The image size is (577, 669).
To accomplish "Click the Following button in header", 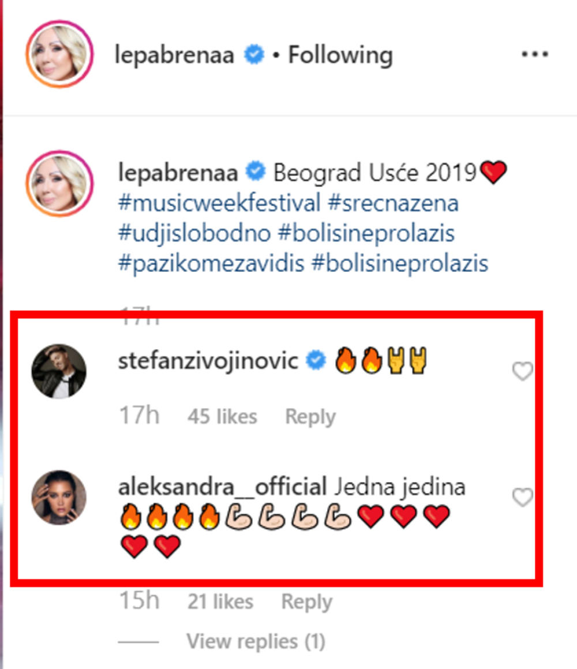I will [x=340, y=55].
